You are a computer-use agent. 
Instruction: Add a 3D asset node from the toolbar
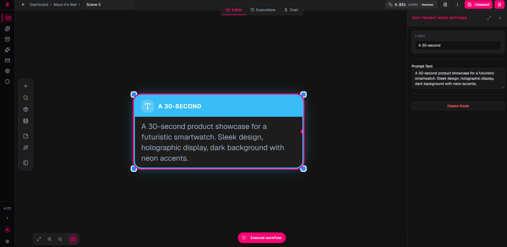[x=25, y=109]
